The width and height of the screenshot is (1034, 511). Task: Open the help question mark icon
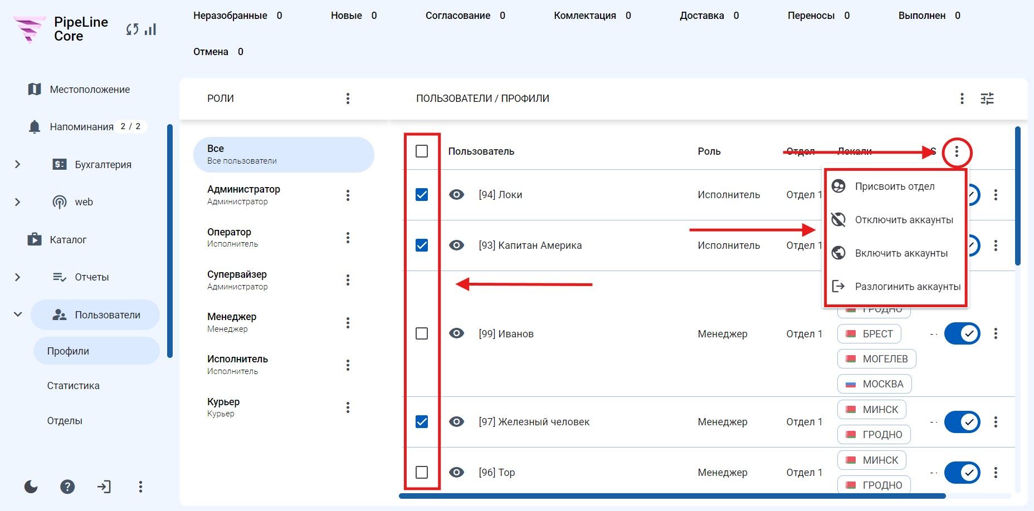point(67,487)
